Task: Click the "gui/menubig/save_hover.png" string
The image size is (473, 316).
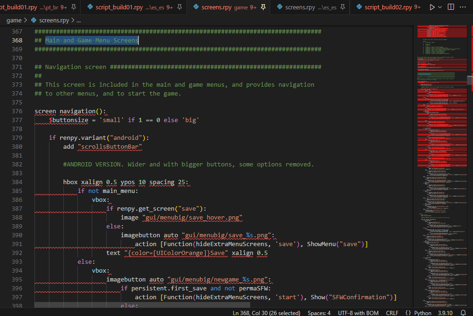Action: coord(192,217)
